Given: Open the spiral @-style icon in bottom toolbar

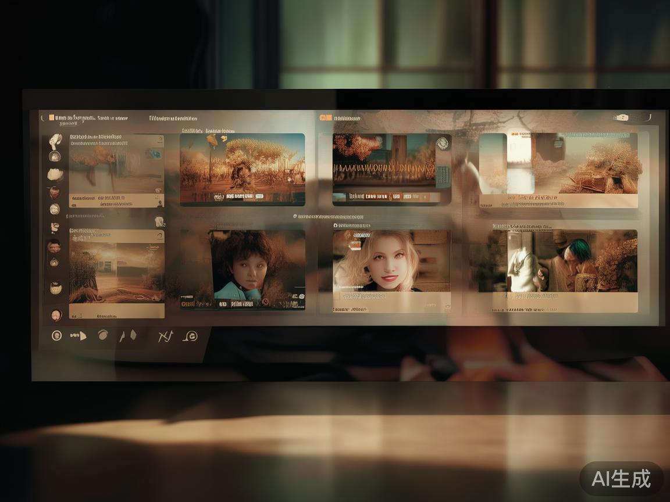Looking at the screenshot, I should (190, 336).
